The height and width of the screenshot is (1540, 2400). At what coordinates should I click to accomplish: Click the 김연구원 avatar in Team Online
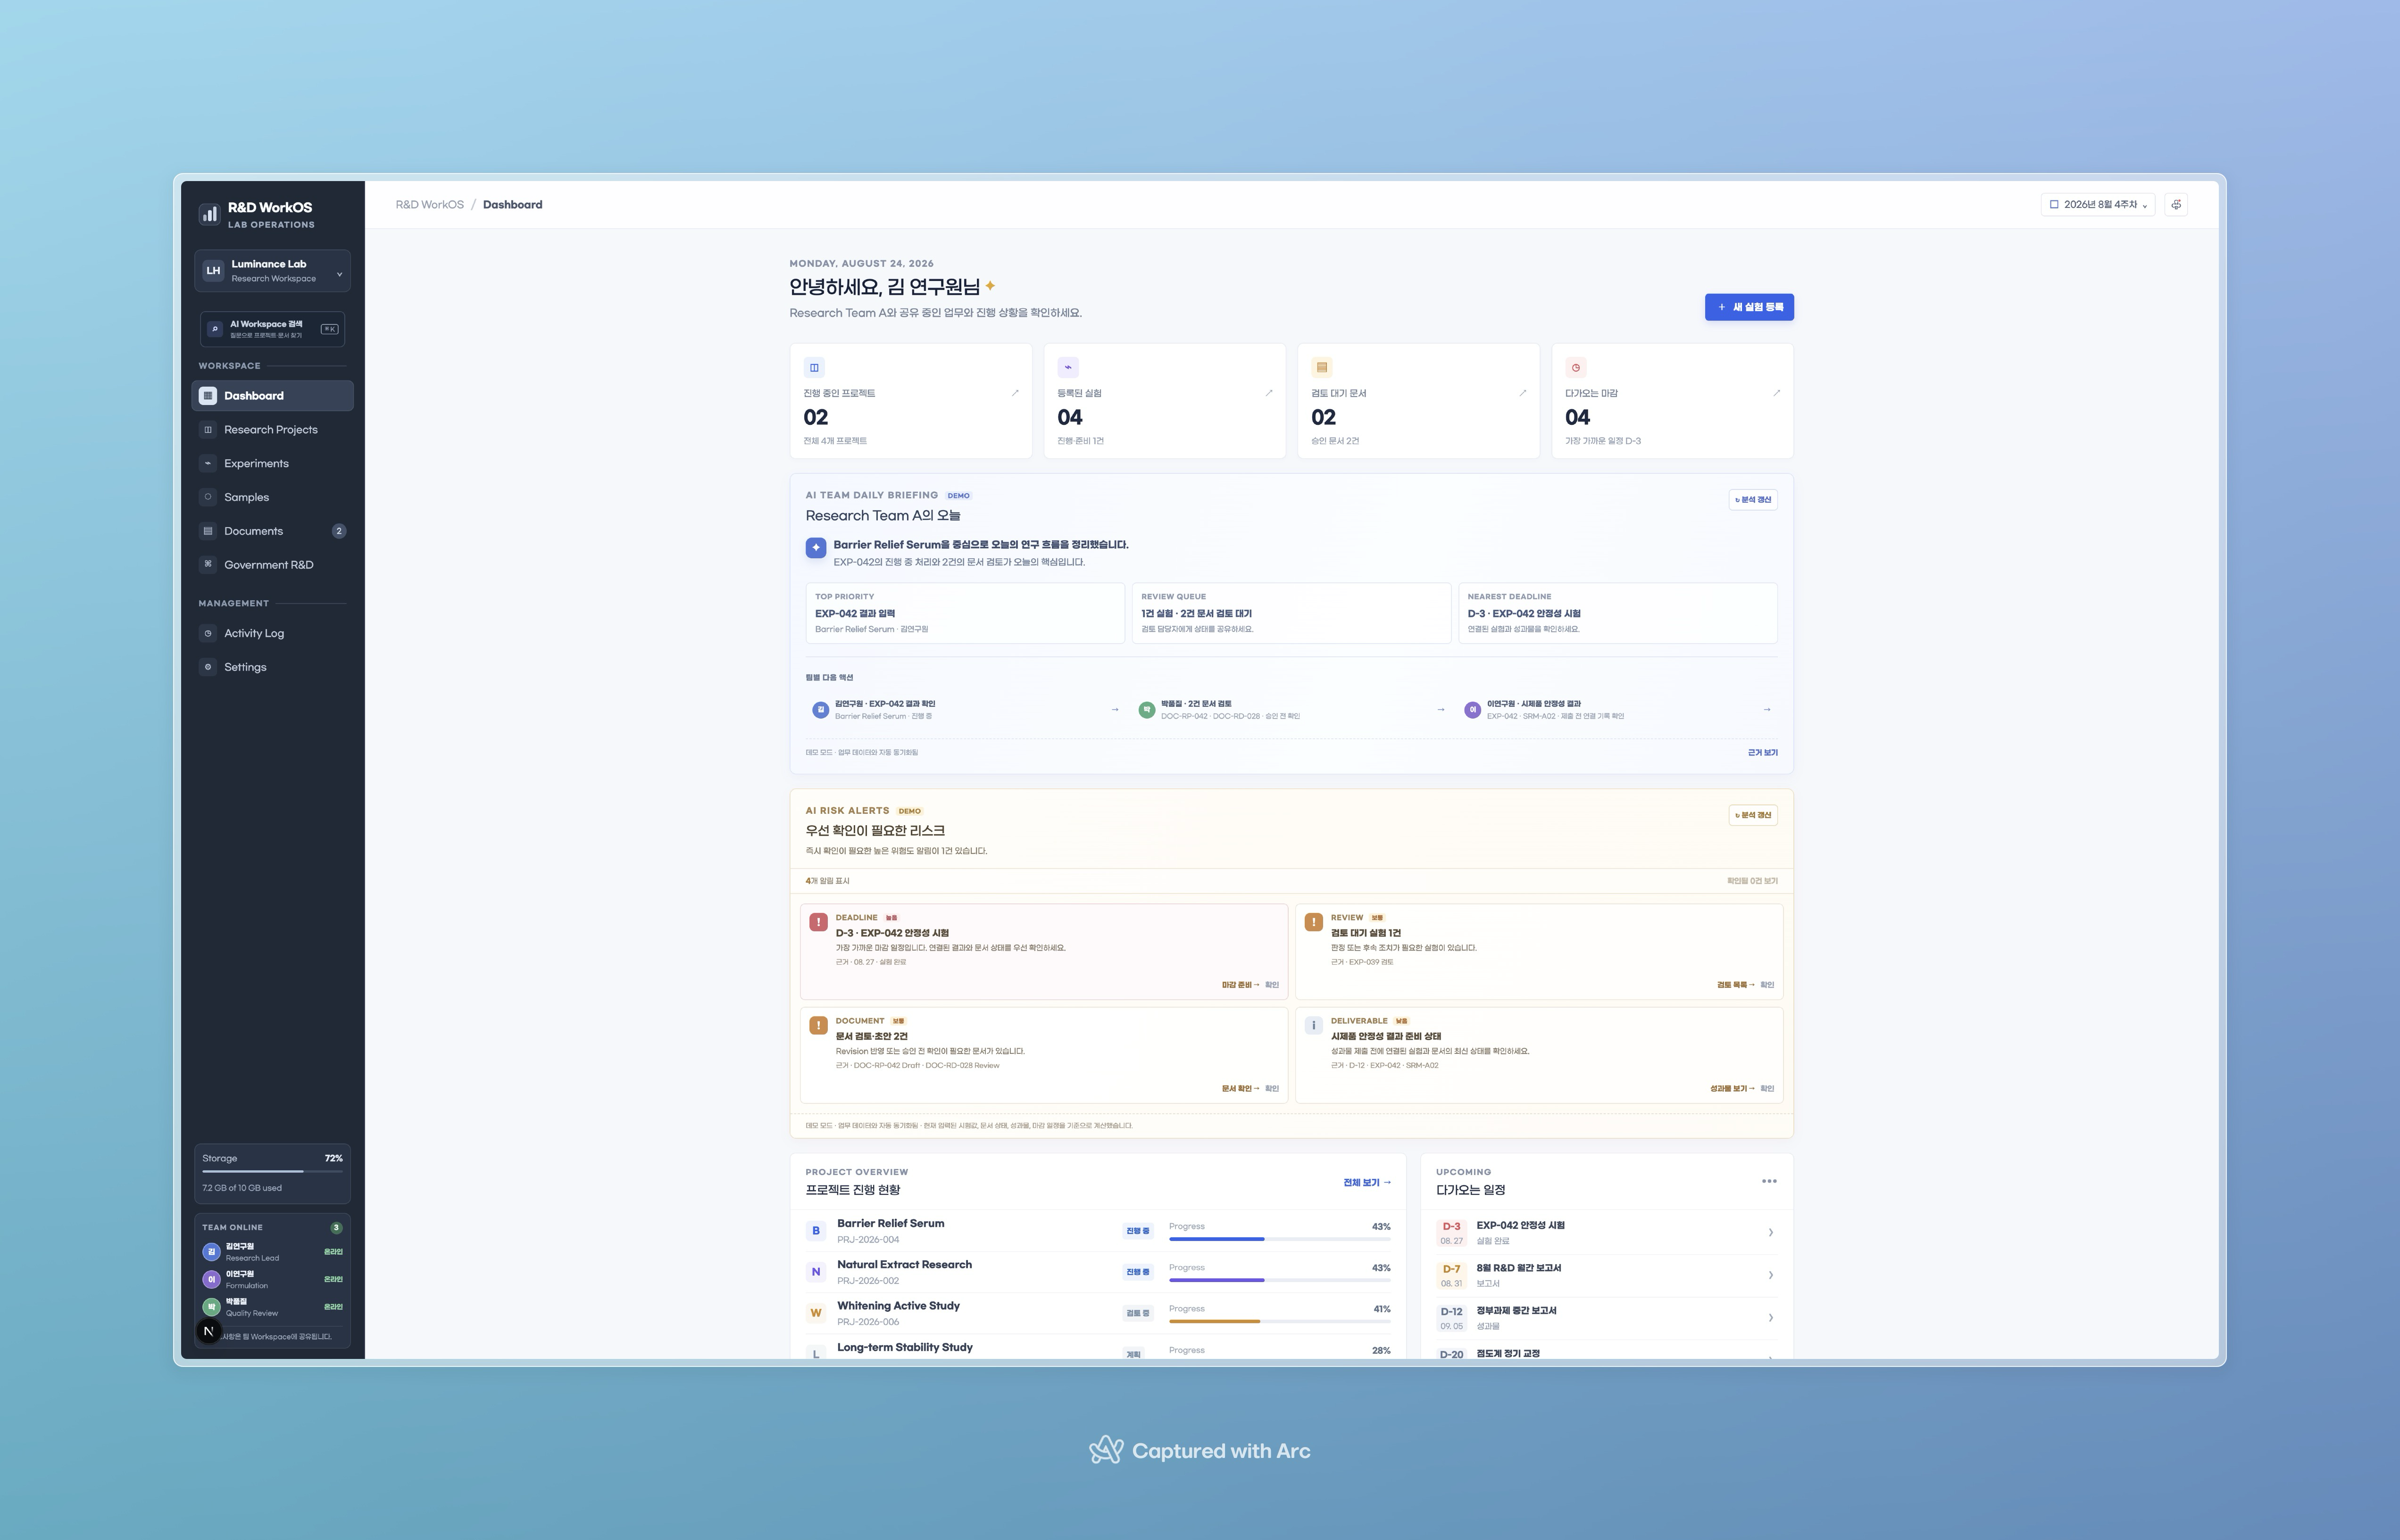point(211,1252)
